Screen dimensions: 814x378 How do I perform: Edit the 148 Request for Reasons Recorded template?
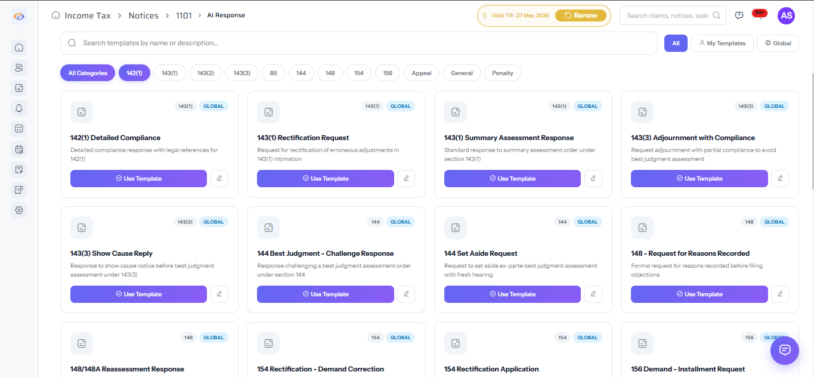tap(780, 294)
